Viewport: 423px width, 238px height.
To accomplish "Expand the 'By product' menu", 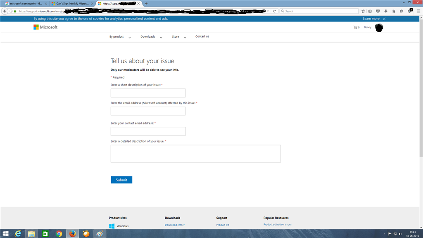I will click(x=120, y=37).
